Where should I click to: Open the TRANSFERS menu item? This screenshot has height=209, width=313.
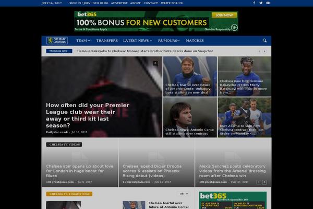pyautogui.click(x=107, y=41)
